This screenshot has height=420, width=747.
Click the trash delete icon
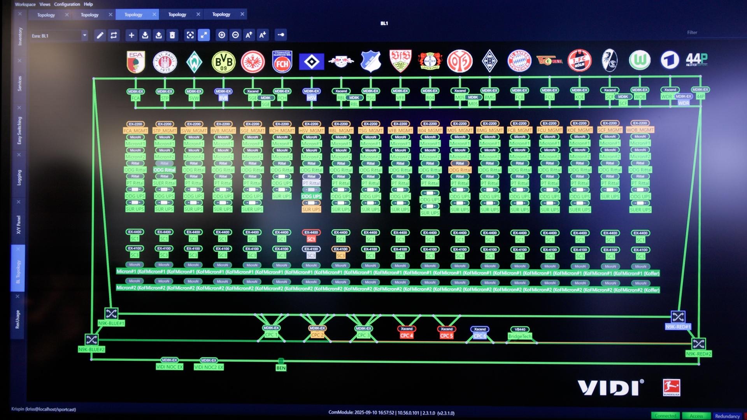pos(172,35)
